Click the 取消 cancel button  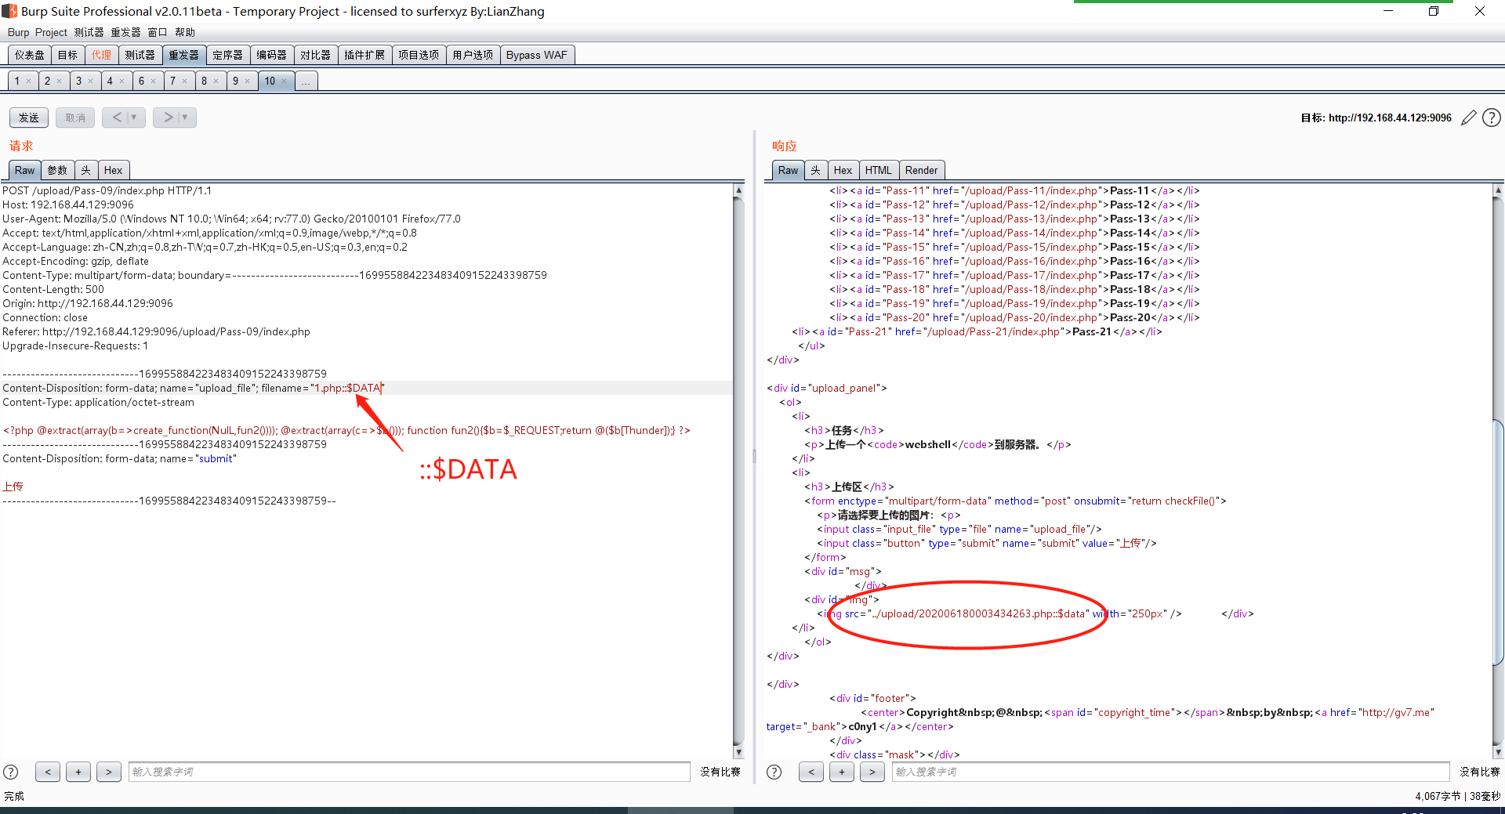click(x=75, y=118)
